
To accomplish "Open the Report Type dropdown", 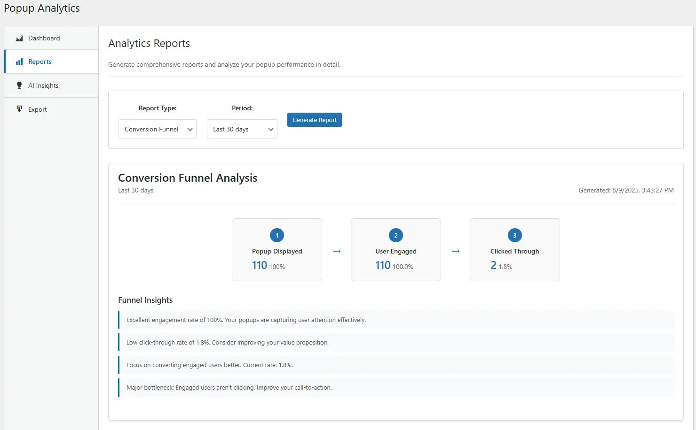I will tap(157, 129).
